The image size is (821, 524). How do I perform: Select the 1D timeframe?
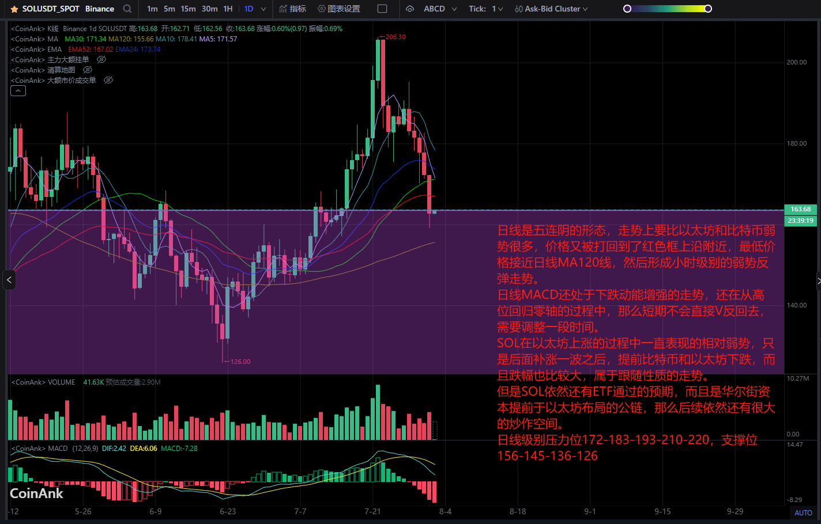coord(248,9)
